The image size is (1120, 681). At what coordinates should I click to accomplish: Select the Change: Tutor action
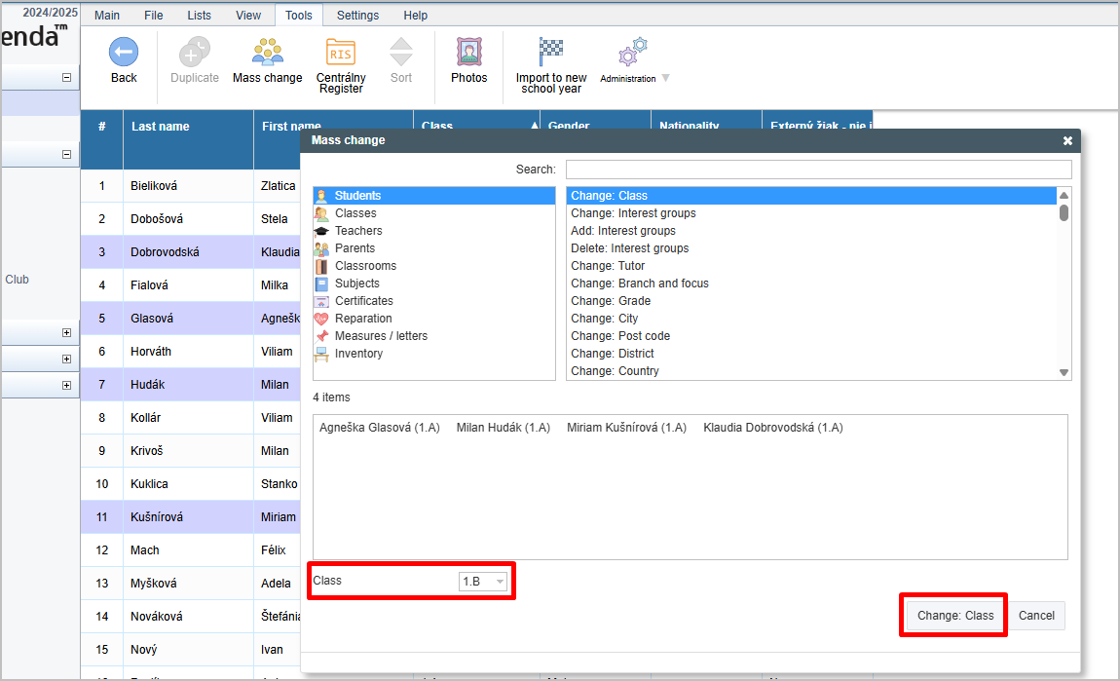(x=811, y=266)
